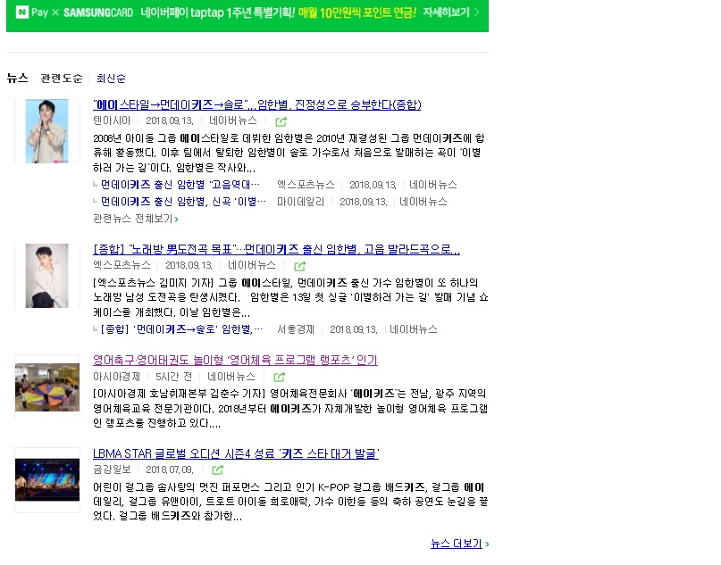Click the 서울경제 source label
721x565 pixels.
[x=296, y=329]
